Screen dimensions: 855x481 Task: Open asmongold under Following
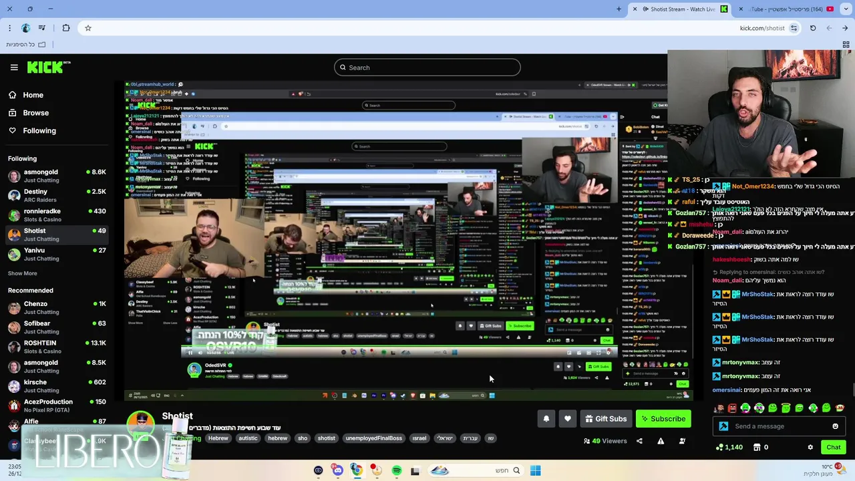tap(57, 176)
